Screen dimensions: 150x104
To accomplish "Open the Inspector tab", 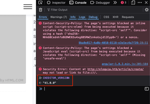I will pos(56,2).
